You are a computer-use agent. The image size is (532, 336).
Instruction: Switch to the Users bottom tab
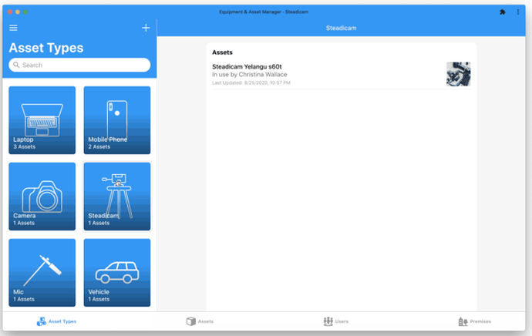(336, 321)
